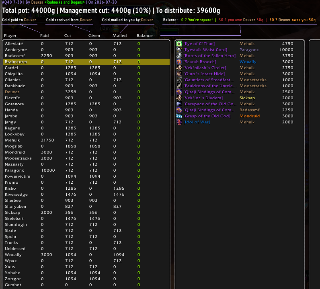Click the Balance column header
The image size is (320, 289).
click(145, 35)
